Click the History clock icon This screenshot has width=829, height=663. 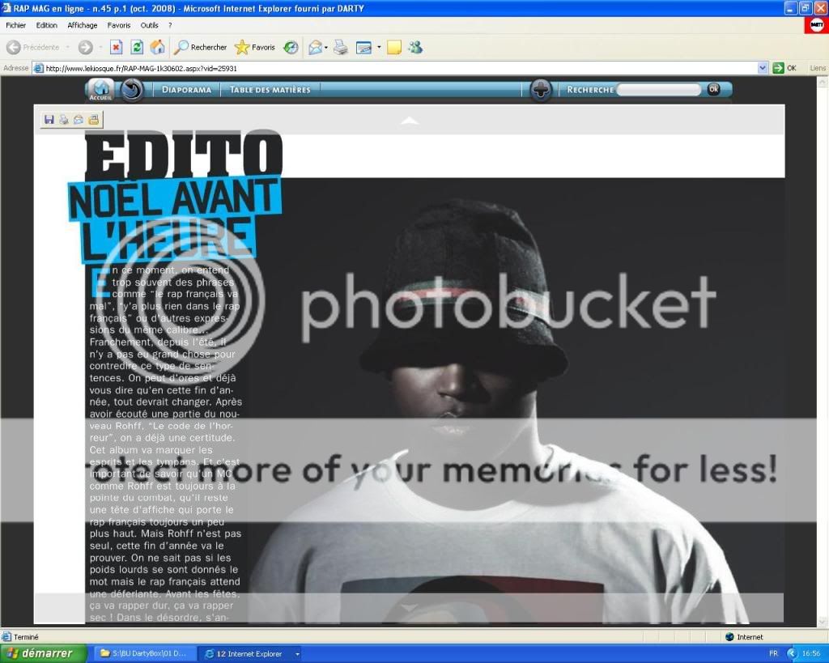click(291, 48)
